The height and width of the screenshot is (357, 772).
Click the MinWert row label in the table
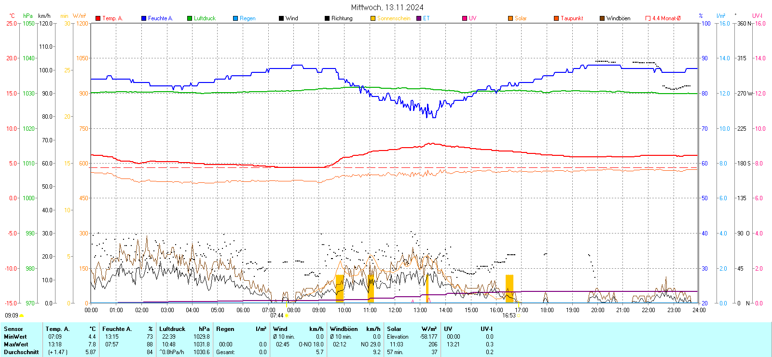[x=15, y=337]
